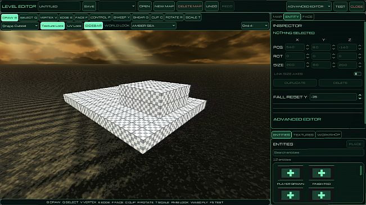Screen dimensions: 366x205
Task: Select the Draw B tool
Action: click(x=10, y=17)
